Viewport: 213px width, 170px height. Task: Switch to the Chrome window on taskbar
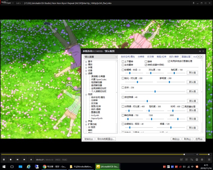point(55,167)
